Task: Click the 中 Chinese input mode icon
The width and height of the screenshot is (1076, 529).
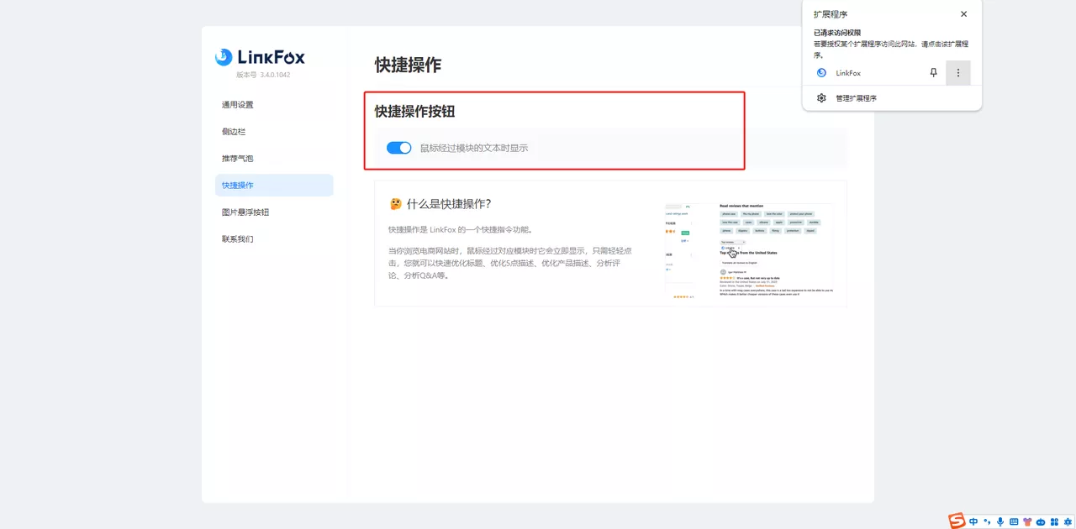Action: (973, 521)
